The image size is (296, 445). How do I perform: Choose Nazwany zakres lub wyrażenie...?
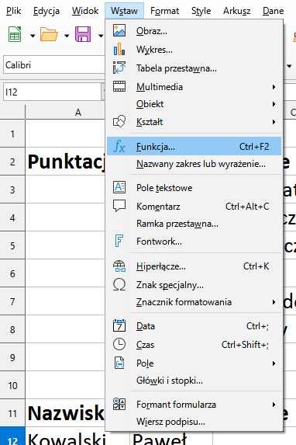coord(194,164)
